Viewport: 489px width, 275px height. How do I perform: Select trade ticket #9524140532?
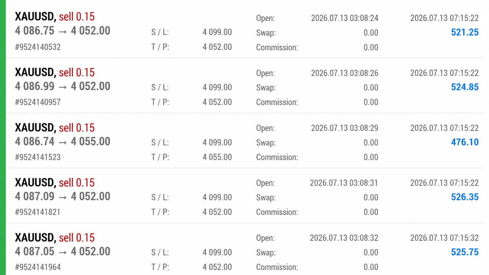[x=38, y=47]
